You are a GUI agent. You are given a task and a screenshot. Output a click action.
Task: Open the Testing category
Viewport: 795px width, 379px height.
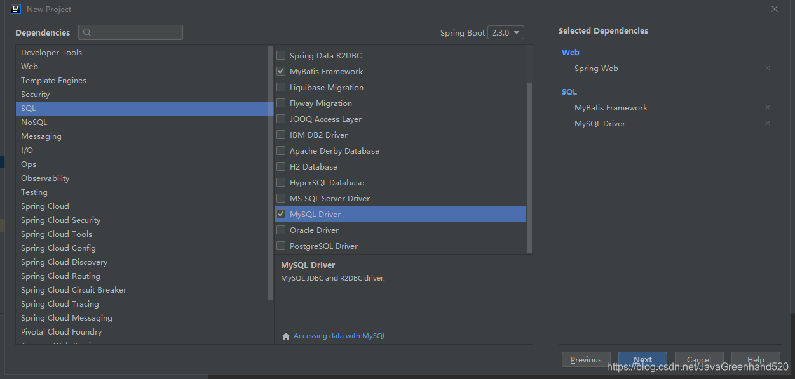coord(144,192)
